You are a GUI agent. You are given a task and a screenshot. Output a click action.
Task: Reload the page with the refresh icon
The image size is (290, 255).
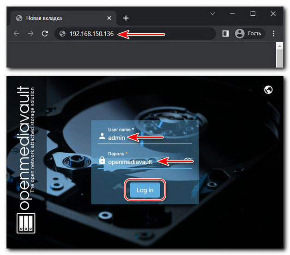[x=45, y=33]
